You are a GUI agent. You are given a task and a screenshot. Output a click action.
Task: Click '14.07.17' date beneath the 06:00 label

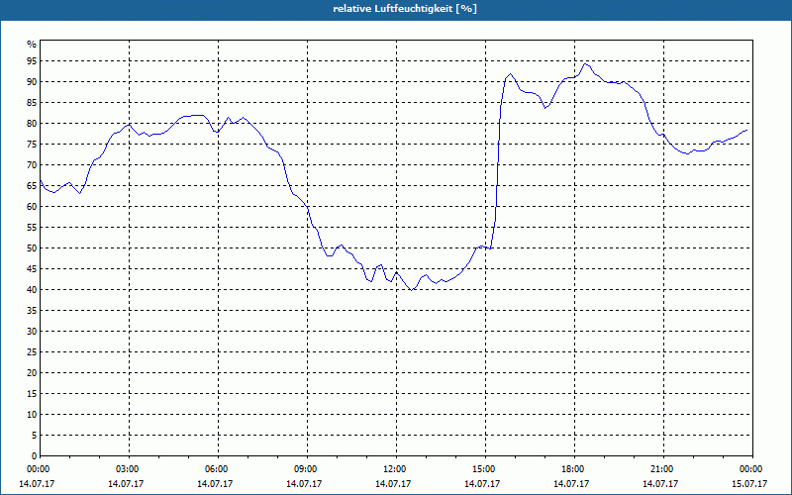tap(215, 484)
